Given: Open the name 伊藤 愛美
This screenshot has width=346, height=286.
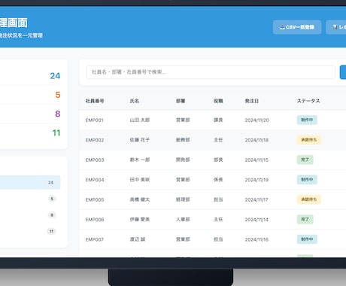Looking at the screenshot, I should point(140,219).
